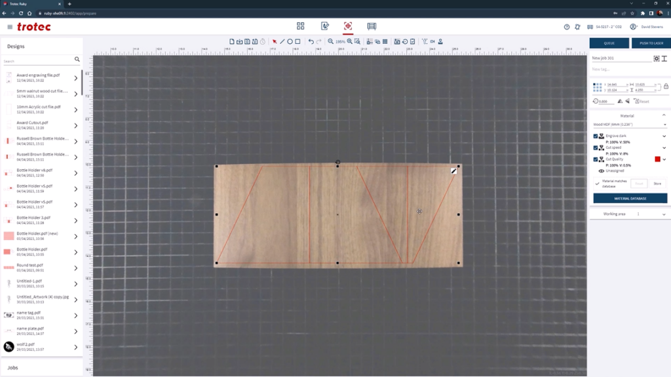Click the camera snapshot toolbar icon
This screenshot has width=671, height=377.
pos(397,41)
